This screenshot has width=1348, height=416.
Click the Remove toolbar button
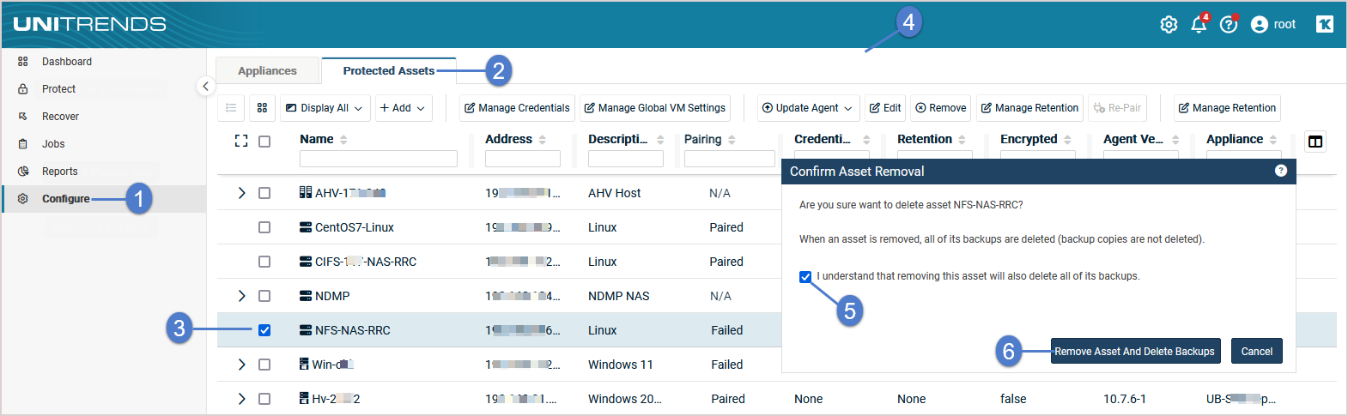point(941,108)
